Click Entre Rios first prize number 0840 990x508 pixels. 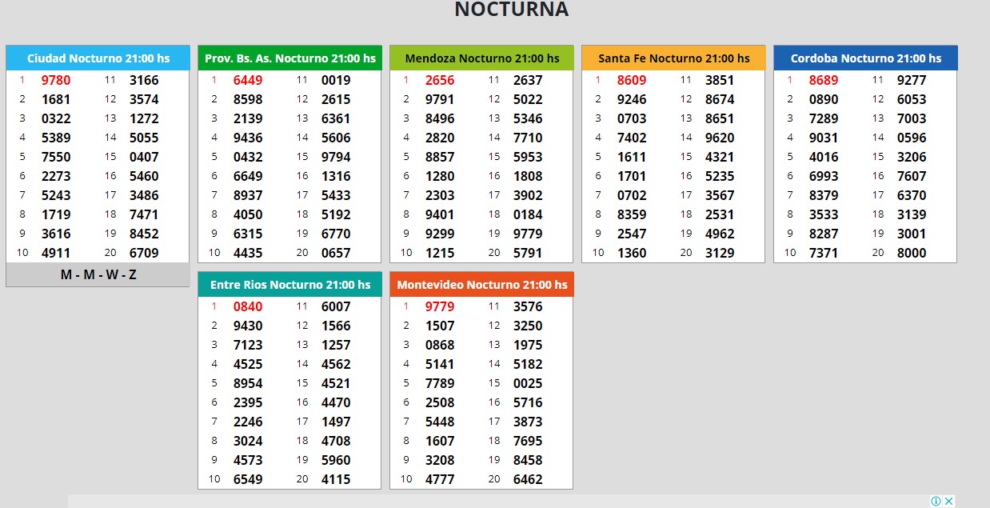(x=248, y=306)
